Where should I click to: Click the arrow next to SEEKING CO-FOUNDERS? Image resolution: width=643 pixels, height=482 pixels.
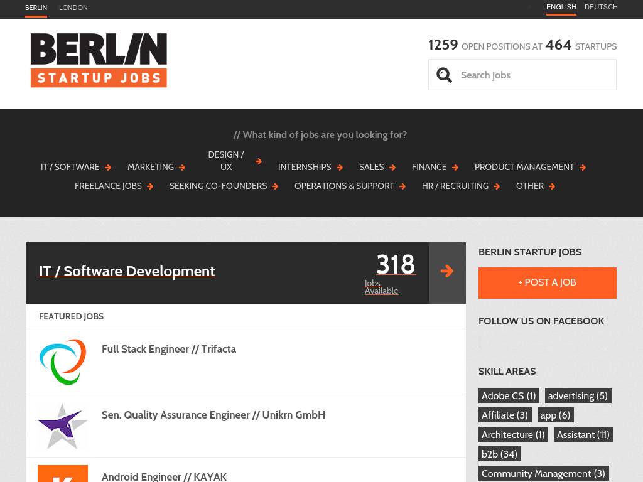[x=275, y=186]
